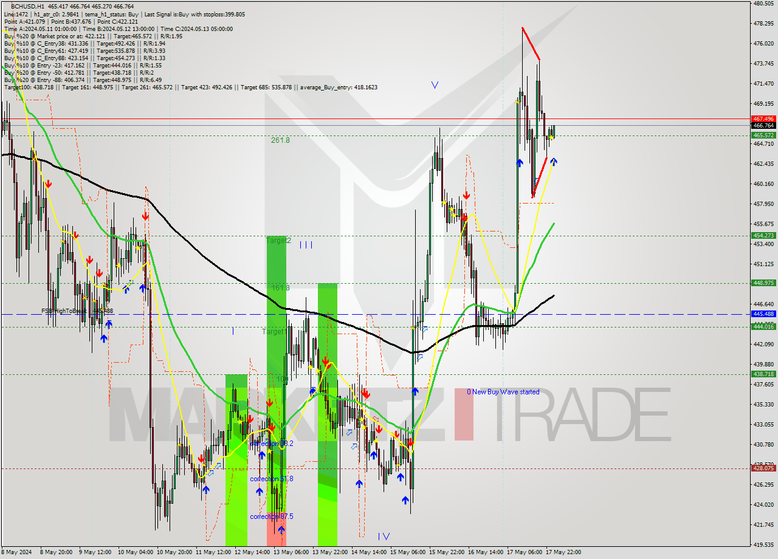The height and width of the screenshot is (559, 778).
Task: Click the '8 May 2024' time axis label
Action: point(15,552)
